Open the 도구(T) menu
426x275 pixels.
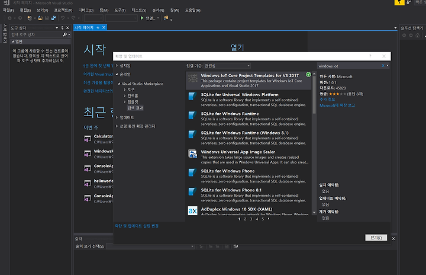pos(120,10)
